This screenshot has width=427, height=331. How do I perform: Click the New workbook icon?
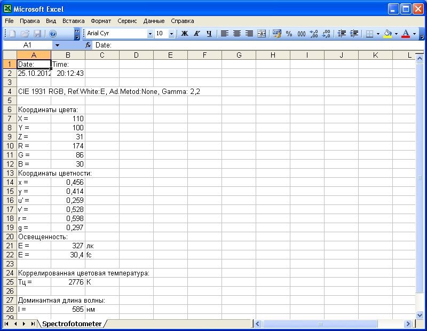12,33
